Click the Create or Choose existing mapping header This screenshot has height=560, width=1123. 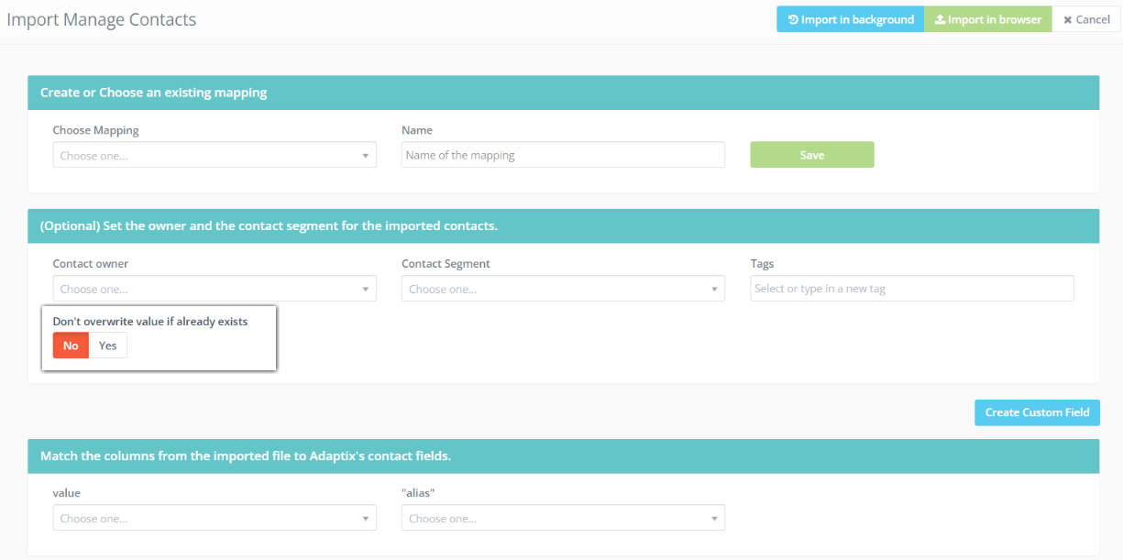154,93
